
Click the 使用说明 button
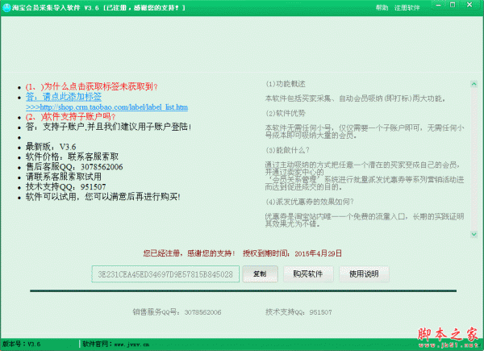click(364, 274)
